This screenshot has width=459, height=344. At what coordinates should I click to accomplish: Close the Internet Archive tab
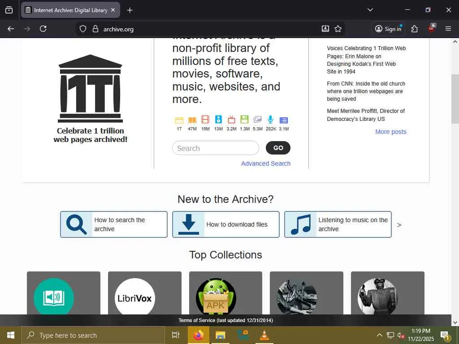[113, 10]
